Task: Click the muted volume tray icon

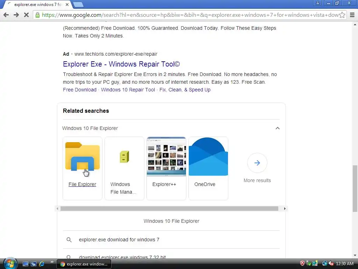Action: tap(331, 263)
